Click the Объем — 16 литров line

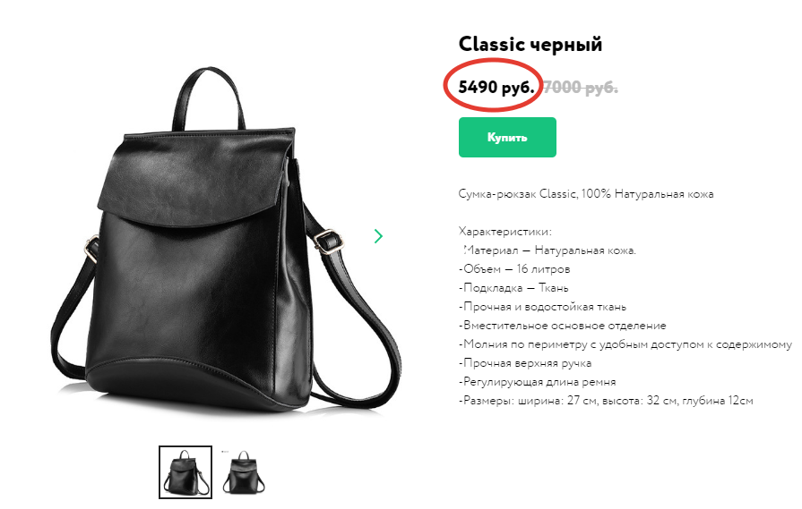point(514,269)
